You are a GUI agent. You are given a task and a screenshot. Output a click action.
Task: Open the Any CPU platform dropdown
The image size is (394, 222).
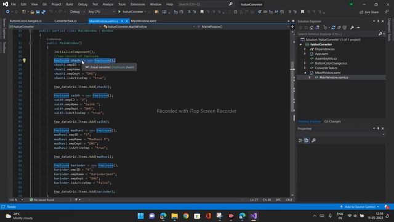click(x=101, y=12)
